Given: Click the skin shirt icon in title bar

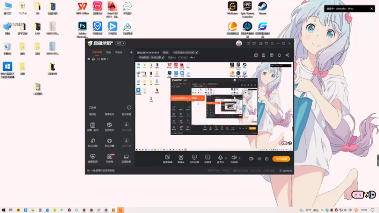Looking at the screenshot, I should tap(266, 44).
